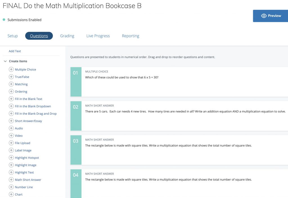Image resolution: width=288 pixels, height=198 pixels.
Task: Add a Fill in the Blank Text item
Action: click(29, 99)
